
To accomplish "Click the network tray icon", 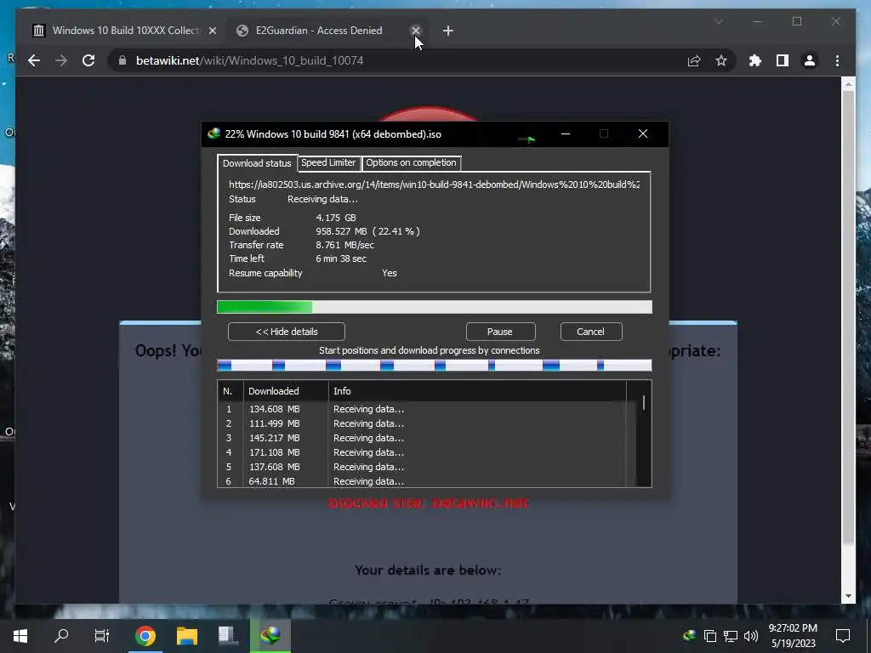I will [731, 636].
